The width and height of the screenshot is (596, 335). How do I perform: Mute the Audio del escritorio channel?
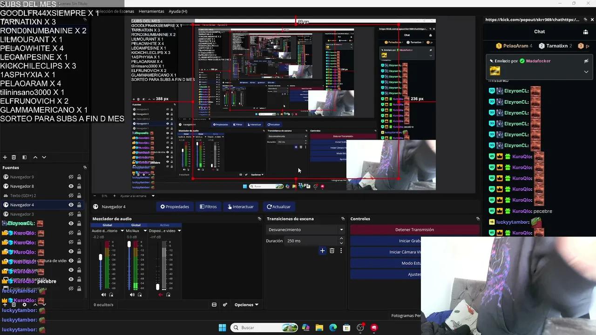(x=103, y=295)
